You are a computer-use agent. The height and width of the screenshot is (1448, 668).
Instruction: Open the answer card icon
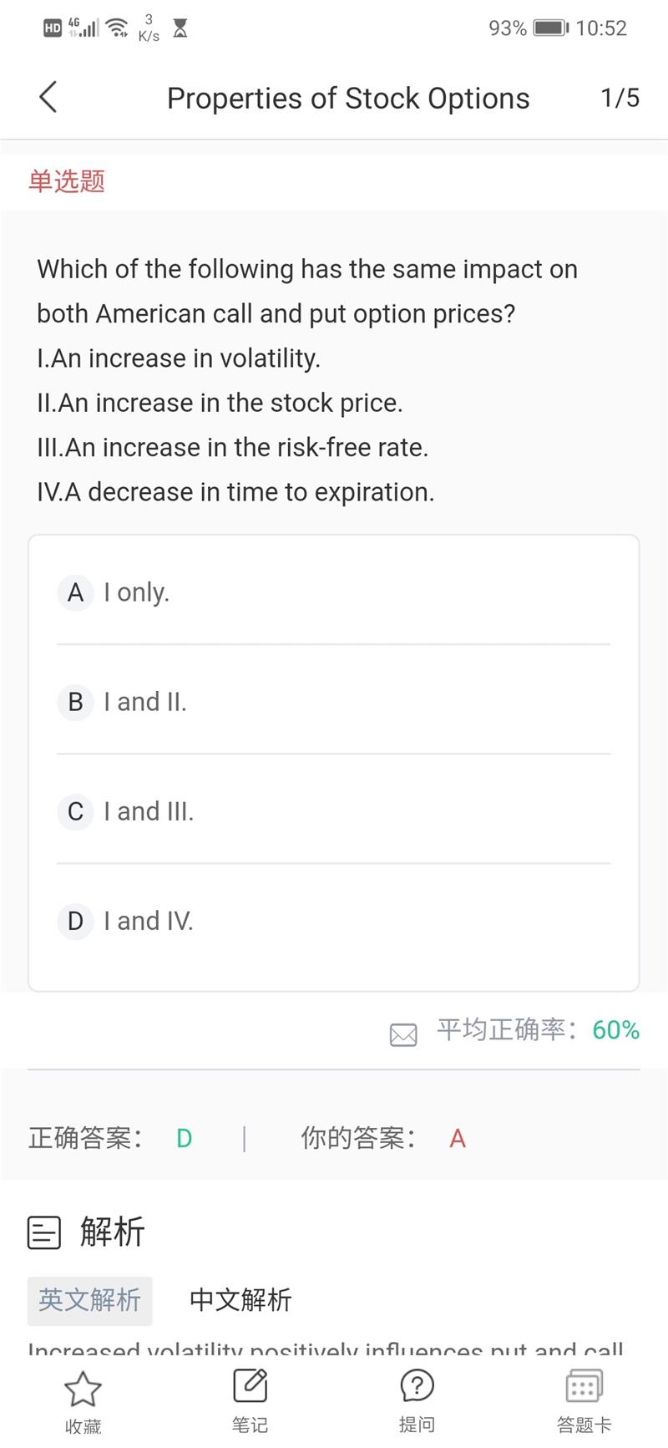click(584, 1386)
